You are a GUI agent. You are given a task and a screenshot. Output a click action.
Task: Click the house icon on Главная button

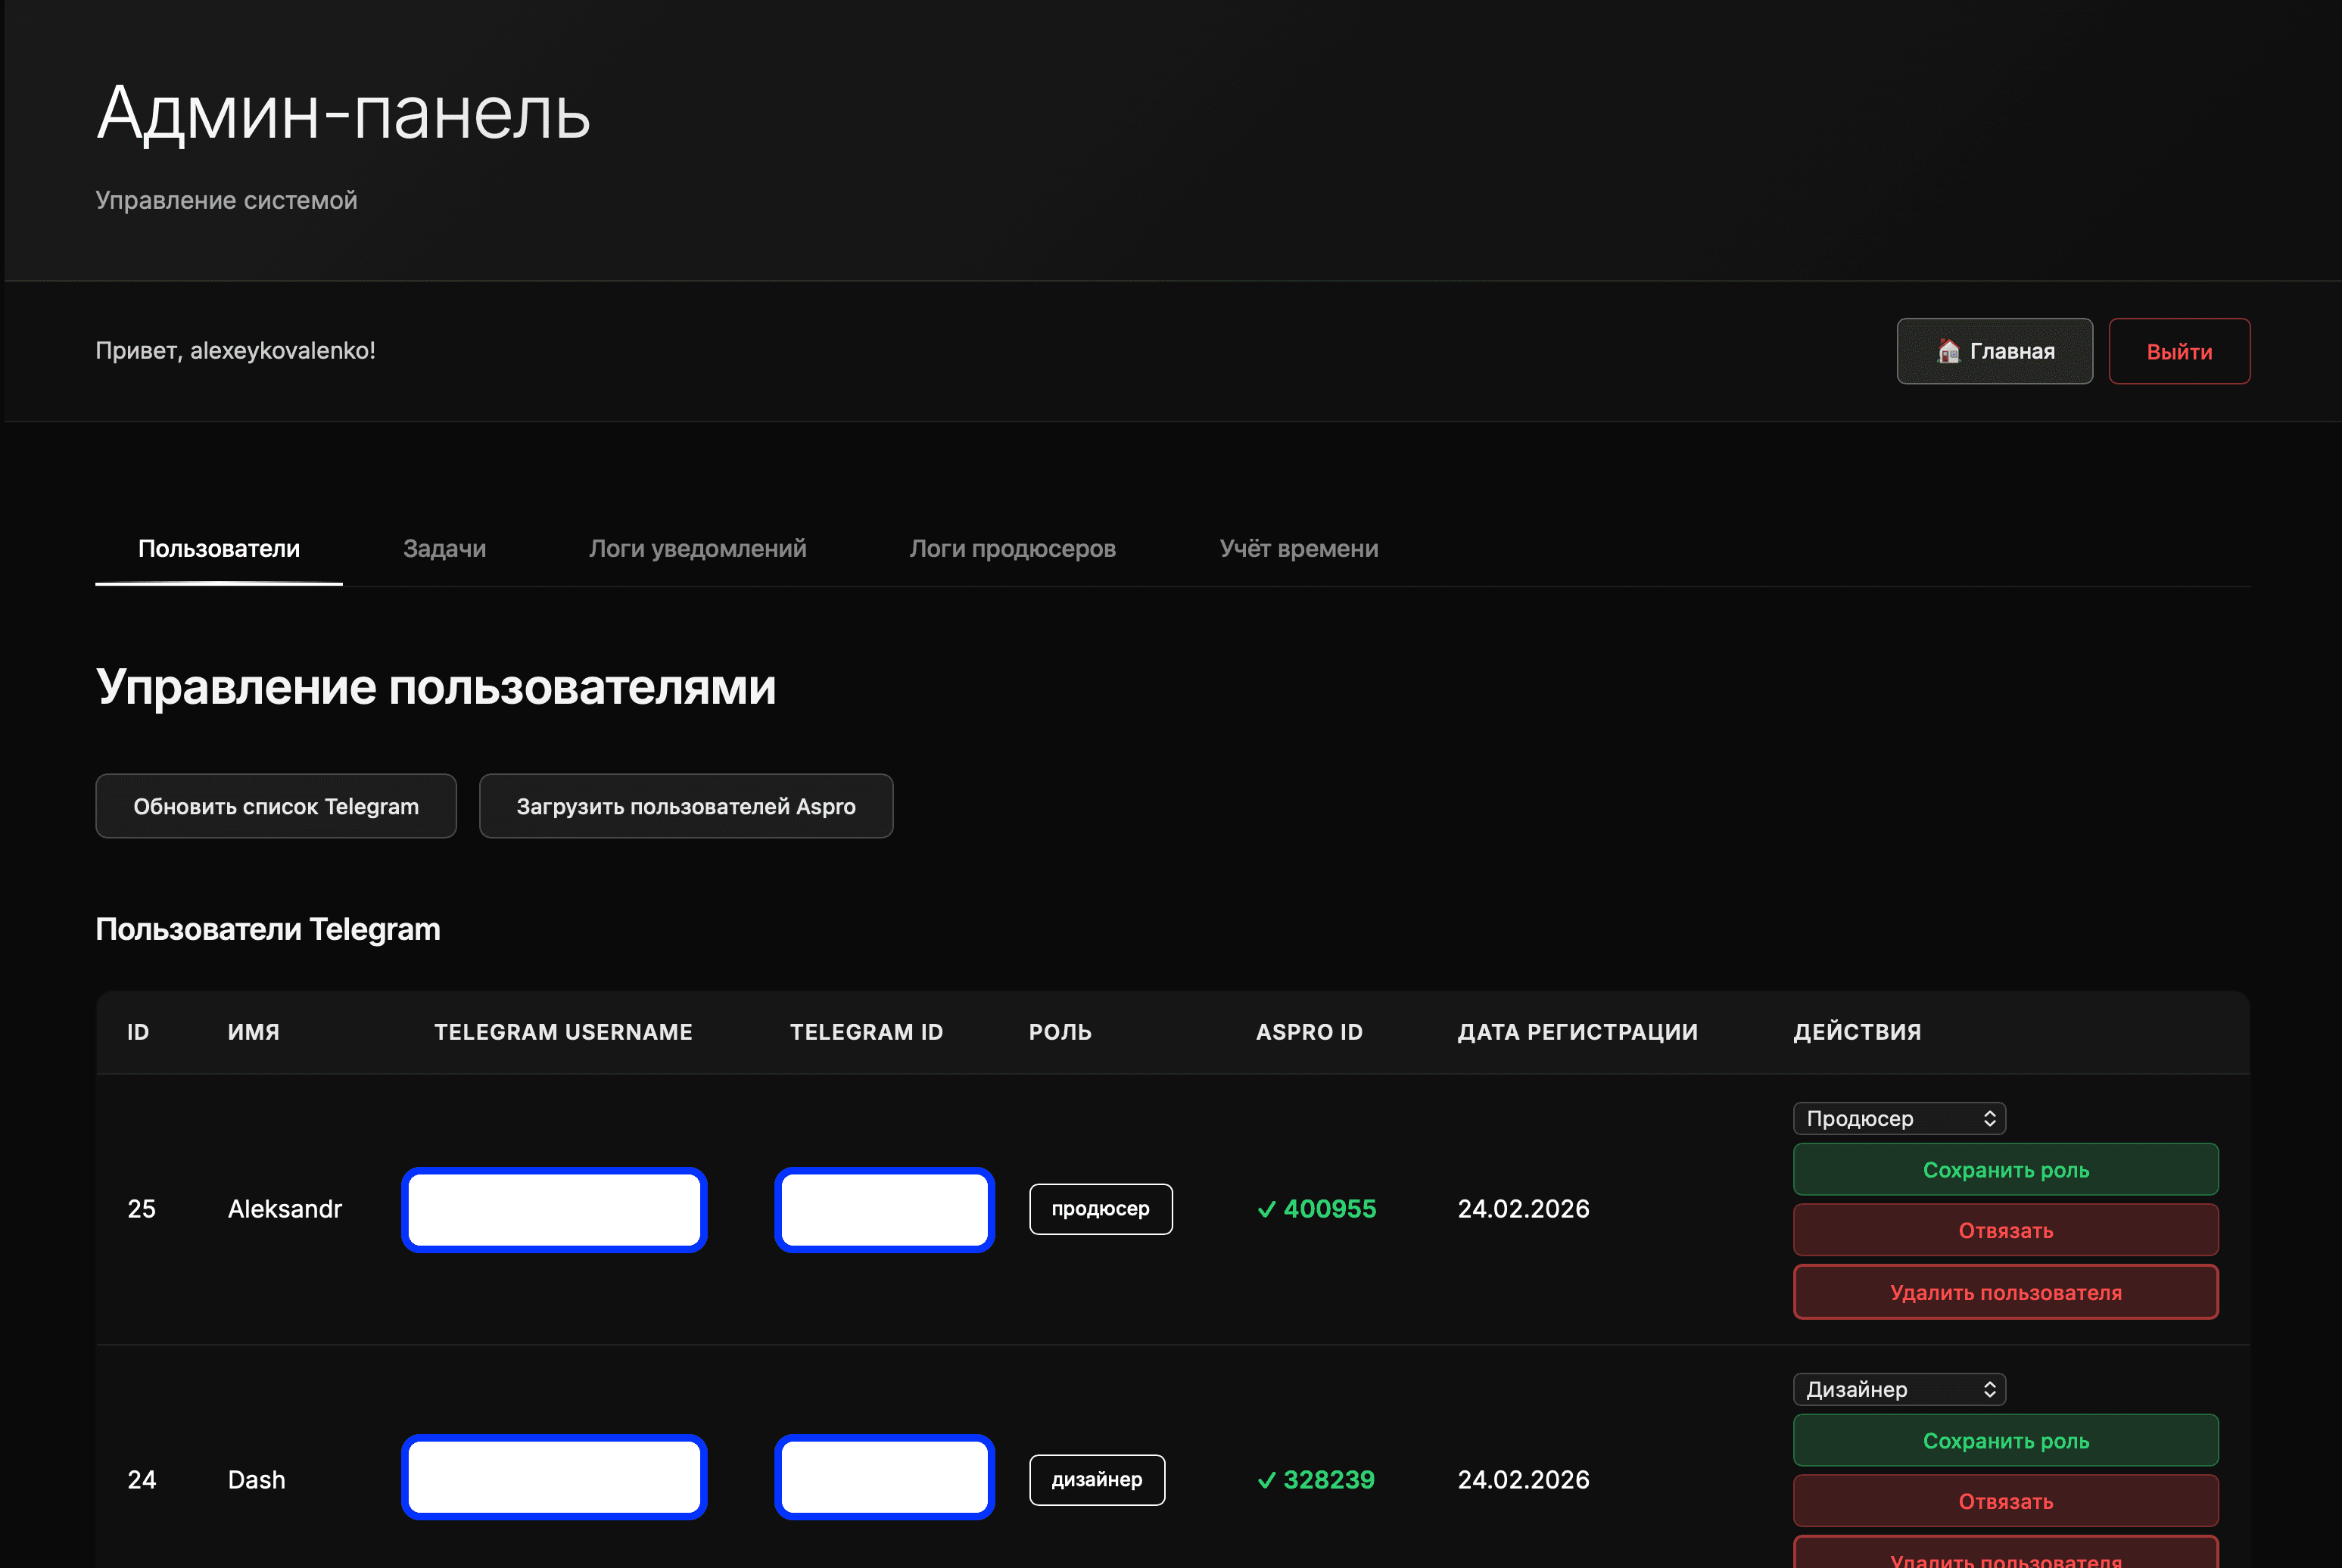pyautogui.click(x=1948, y=351)
